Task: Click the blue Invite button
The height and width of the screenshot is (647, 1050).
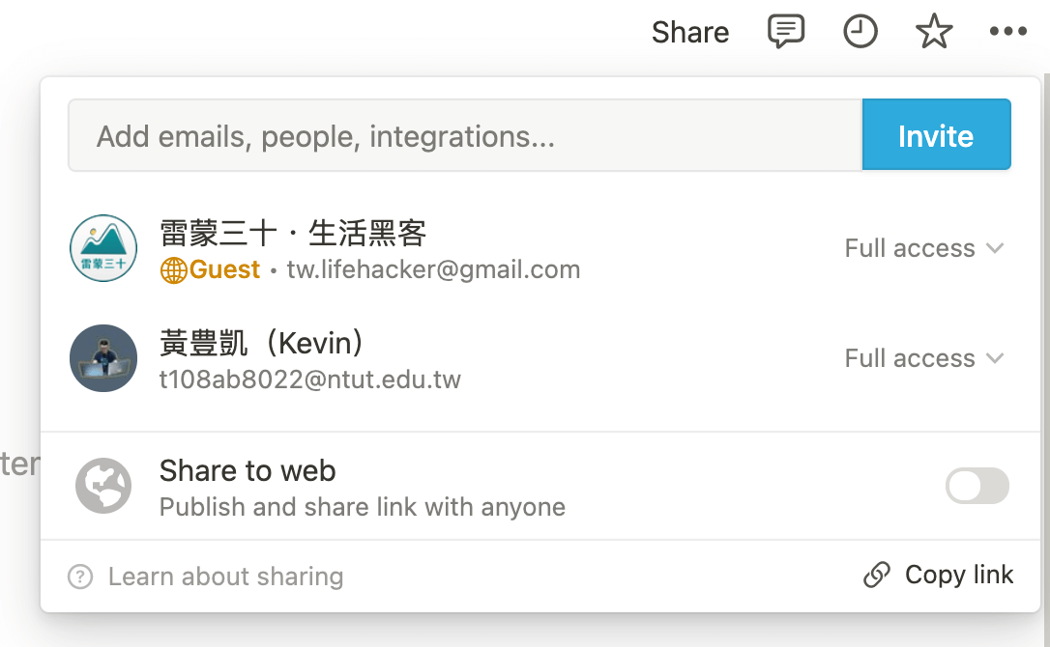Action: click(x=936, y=134)
